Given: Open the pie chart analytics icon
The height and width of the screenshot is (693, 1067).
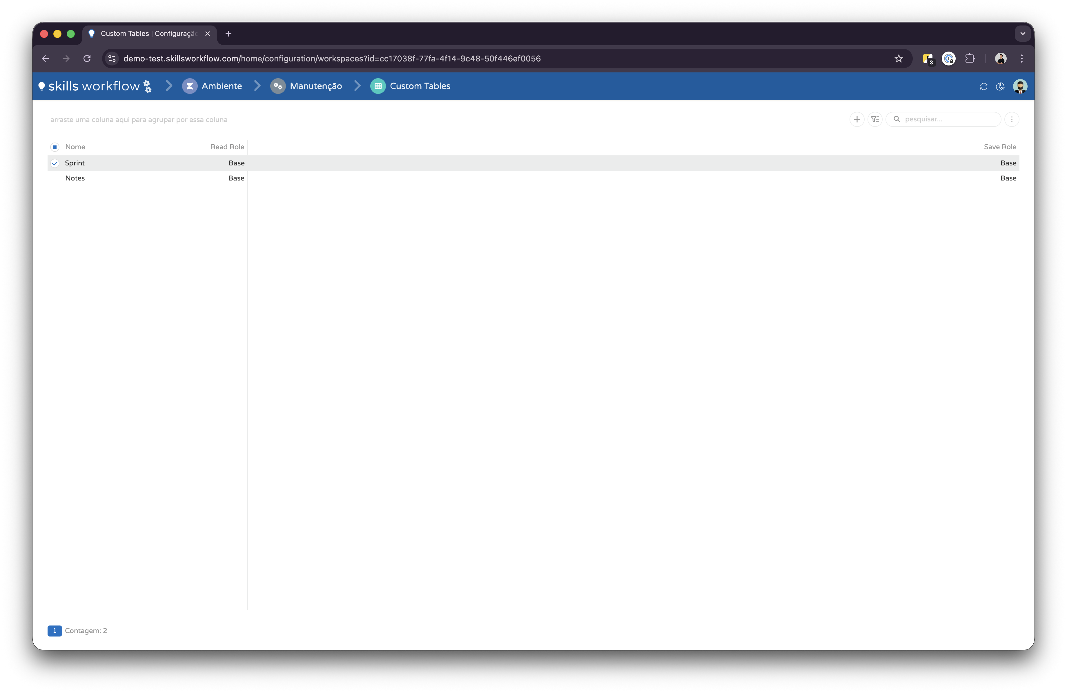Looking at the screenshot, I should point(1000,86).
